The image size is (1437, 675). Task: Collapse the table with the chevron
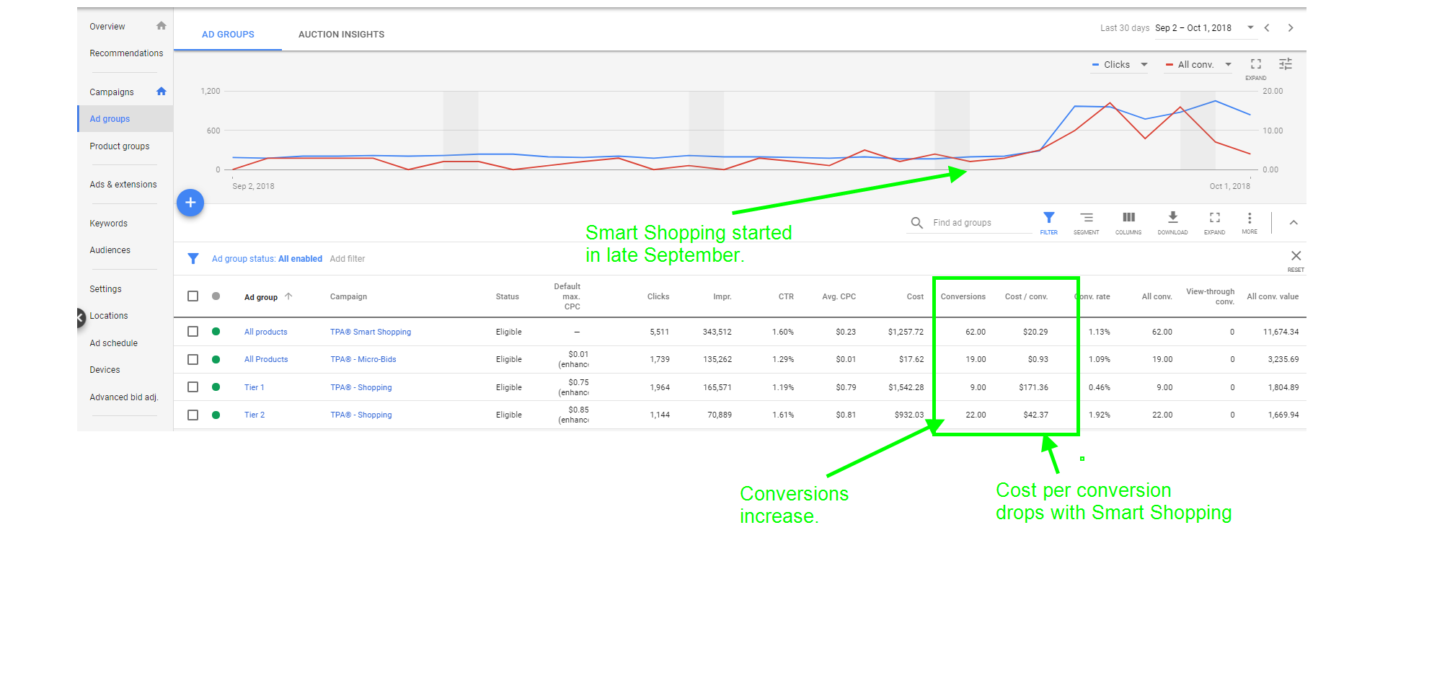click(x=1294, y=222)
